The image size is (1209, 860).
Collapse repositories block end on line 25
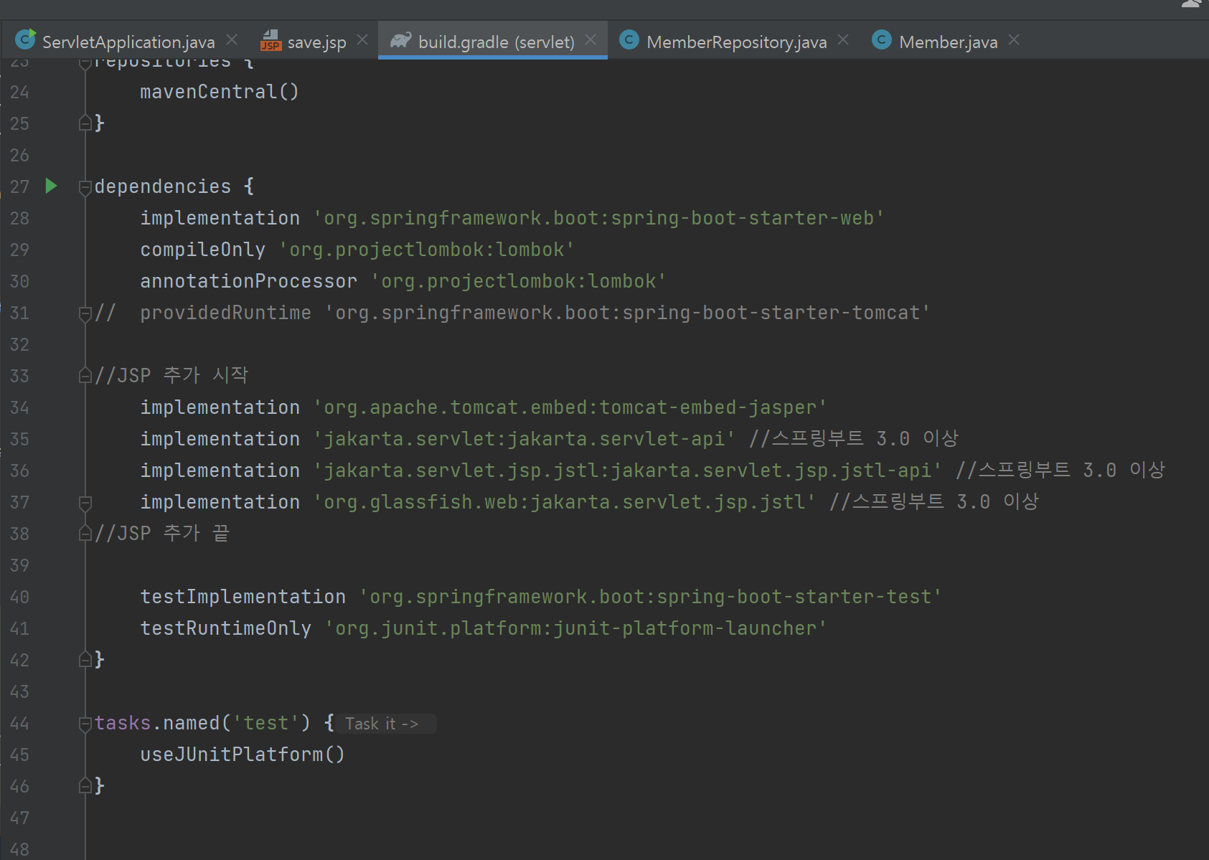(85, 123)
